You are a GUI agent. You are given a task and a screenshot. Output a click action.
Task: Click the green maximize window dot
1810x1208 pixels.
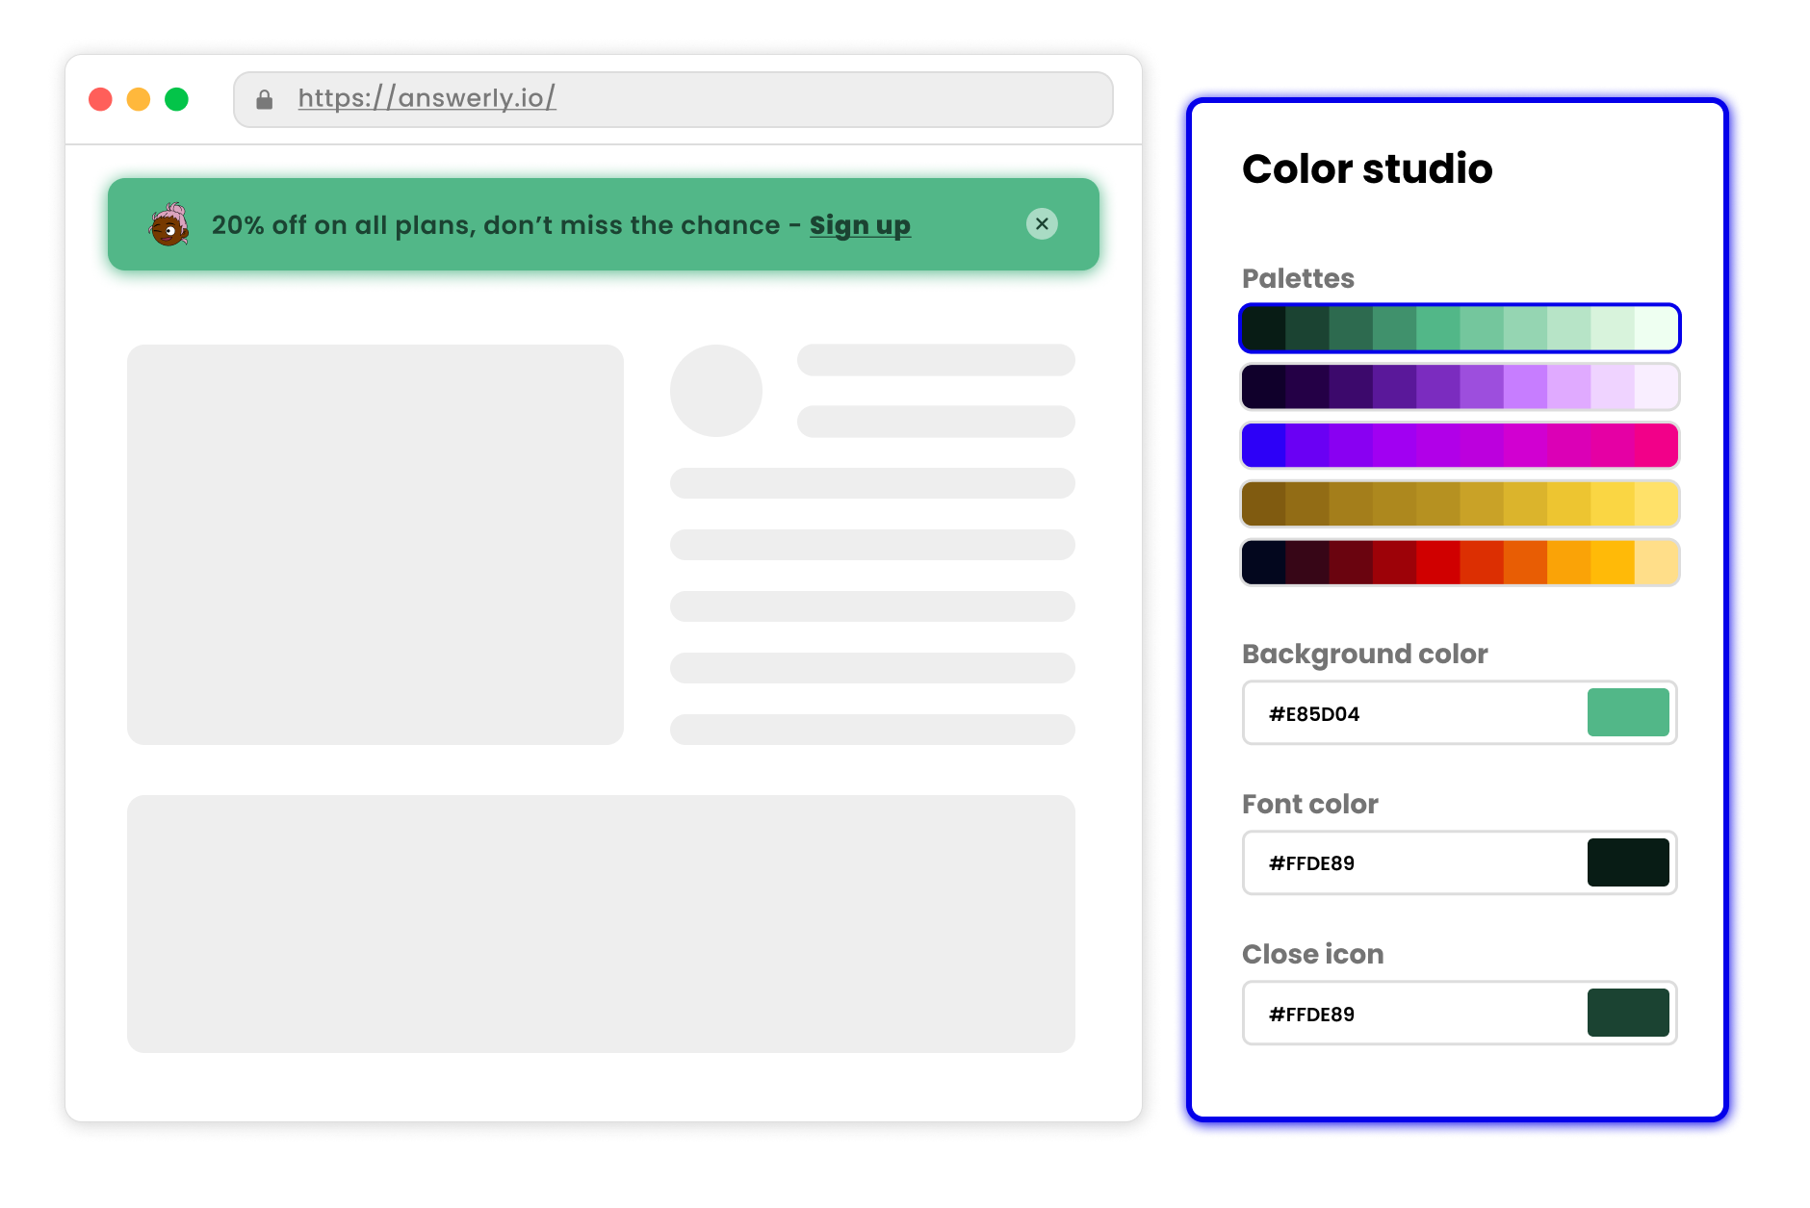click(x=176, y=99)
